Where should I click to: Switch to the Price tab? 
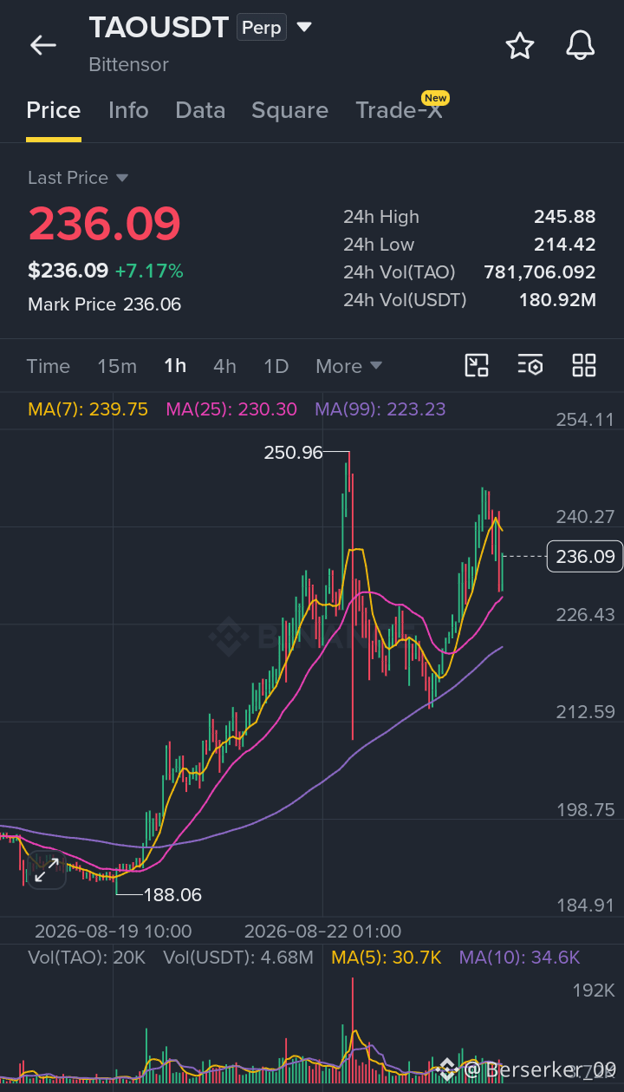pyautogui.click(x=54, y=110)
